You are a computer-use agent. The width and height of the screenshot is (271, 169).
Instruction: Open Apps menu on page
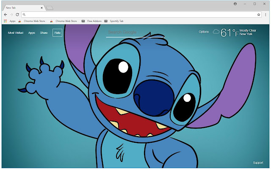tap(32, 33)
